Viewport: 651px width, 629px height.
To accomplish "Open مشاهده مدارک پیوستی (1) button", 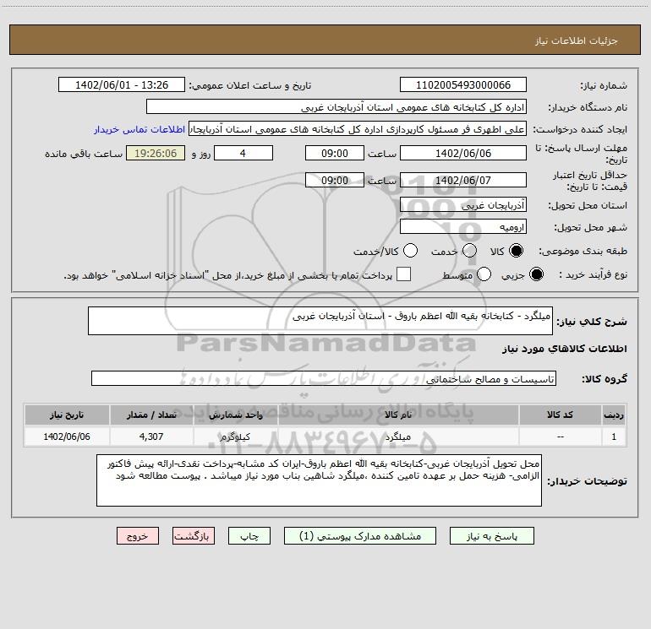I will click(360, 536).
